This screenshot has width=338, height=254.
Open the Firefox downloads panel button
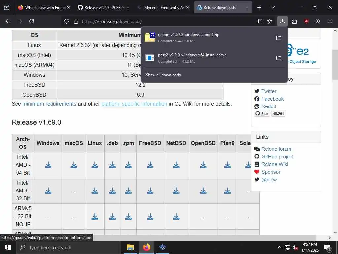pyautogui.click(x=282, y=21)
